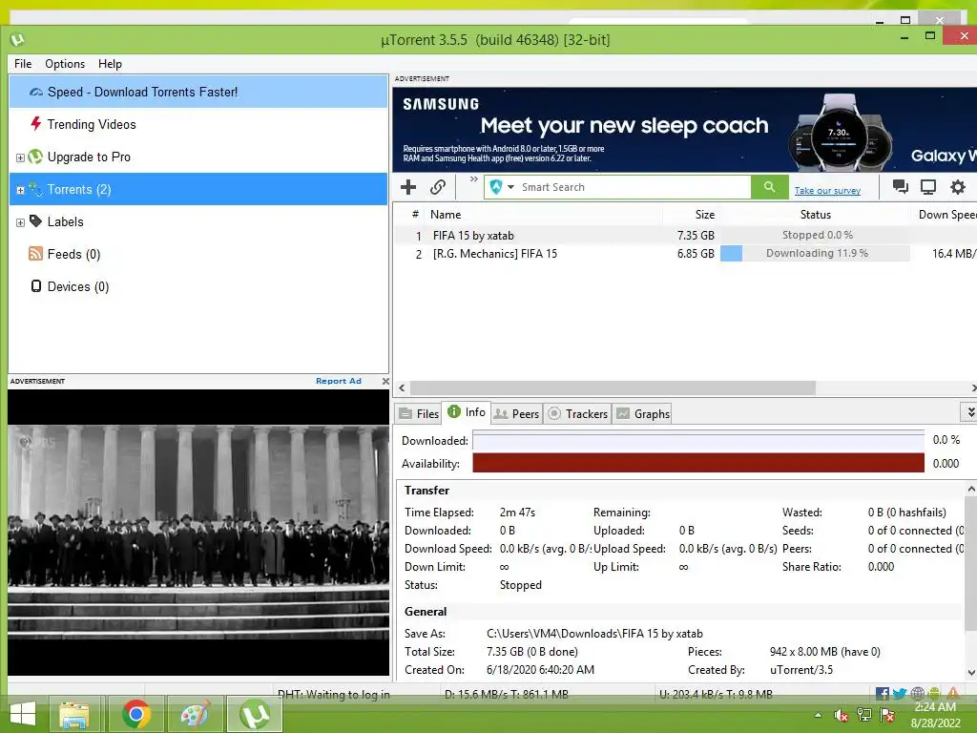977x733 pixels.
Task: Open Google Chrome from the taskbar
Action: 135,714
